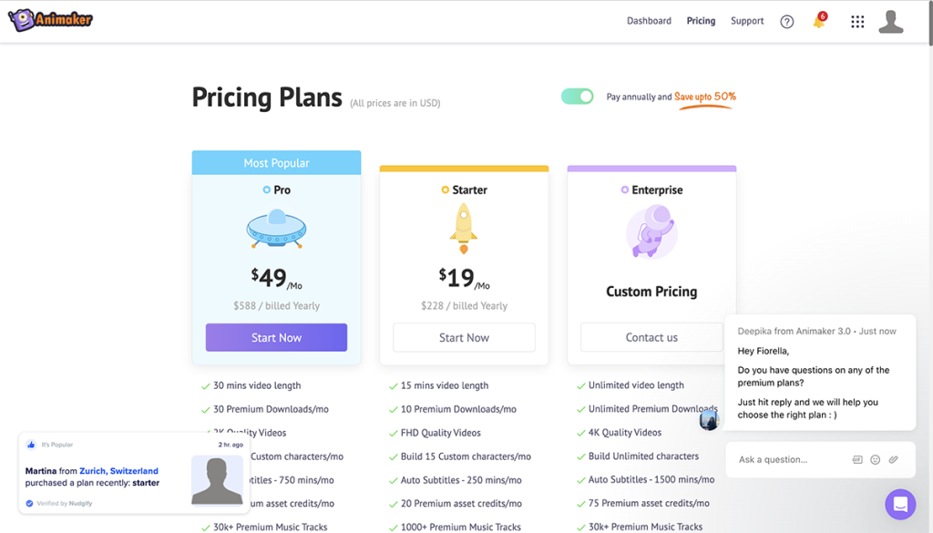Viewport: 933px width, 533px height.
Task: Click the chat launcher bubble
Action: click(900, 504)
